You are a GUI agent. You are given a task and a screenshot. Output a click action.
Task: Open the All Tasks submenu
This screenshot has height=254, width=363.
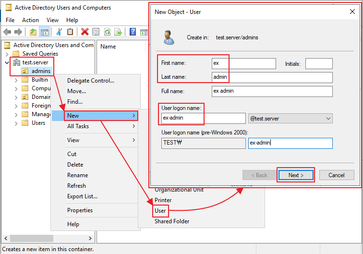[x=95, y=126]
